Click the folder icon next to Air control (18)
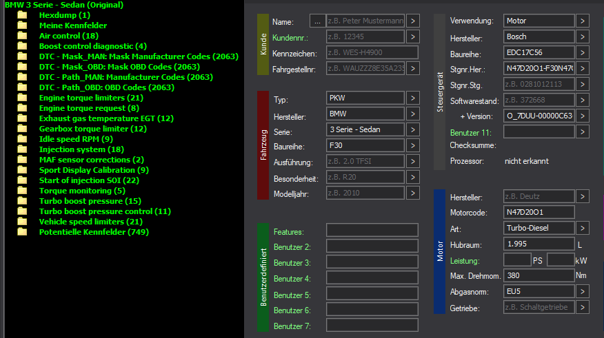604x338 pixels. coord(22,36)
